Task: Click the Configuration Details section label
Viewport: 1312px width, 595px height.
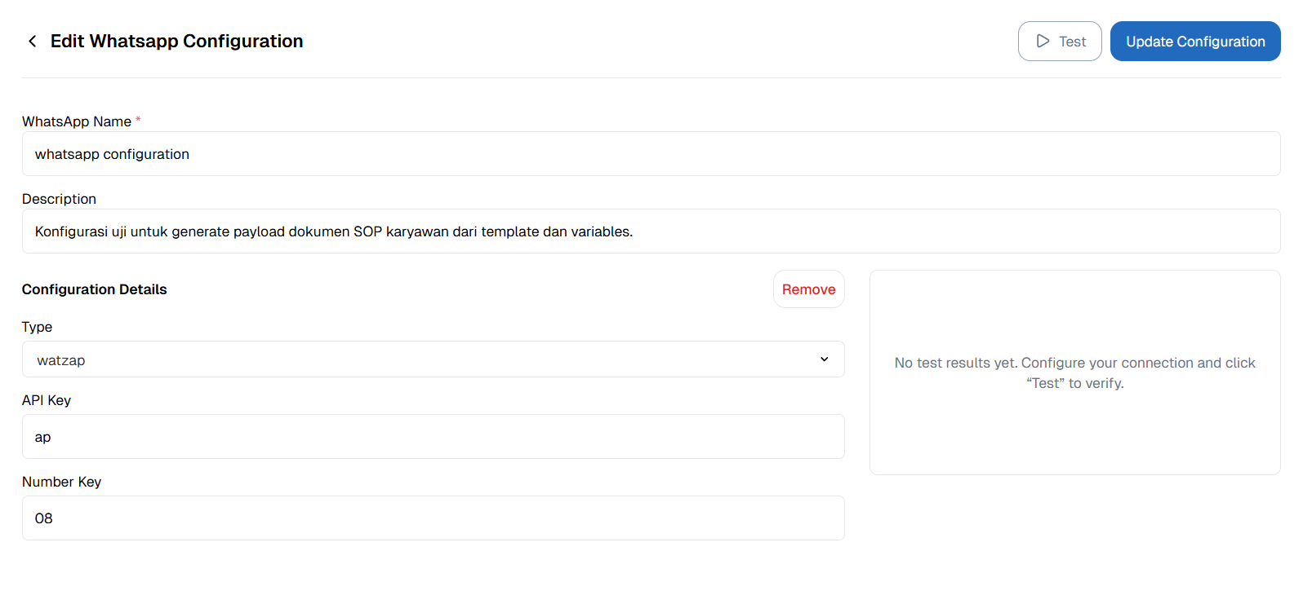Action: coord(94,289)
